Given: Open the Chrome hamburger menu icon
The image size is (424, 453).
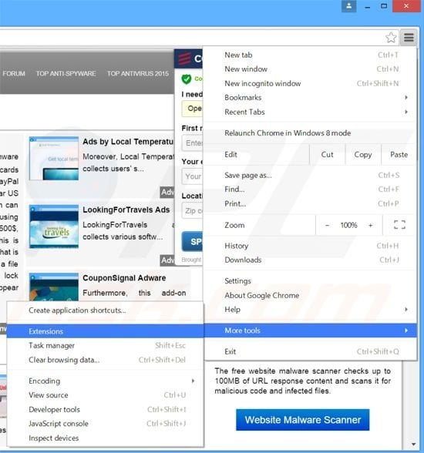Looking at the screenshot, I should [x=409, y=37].
